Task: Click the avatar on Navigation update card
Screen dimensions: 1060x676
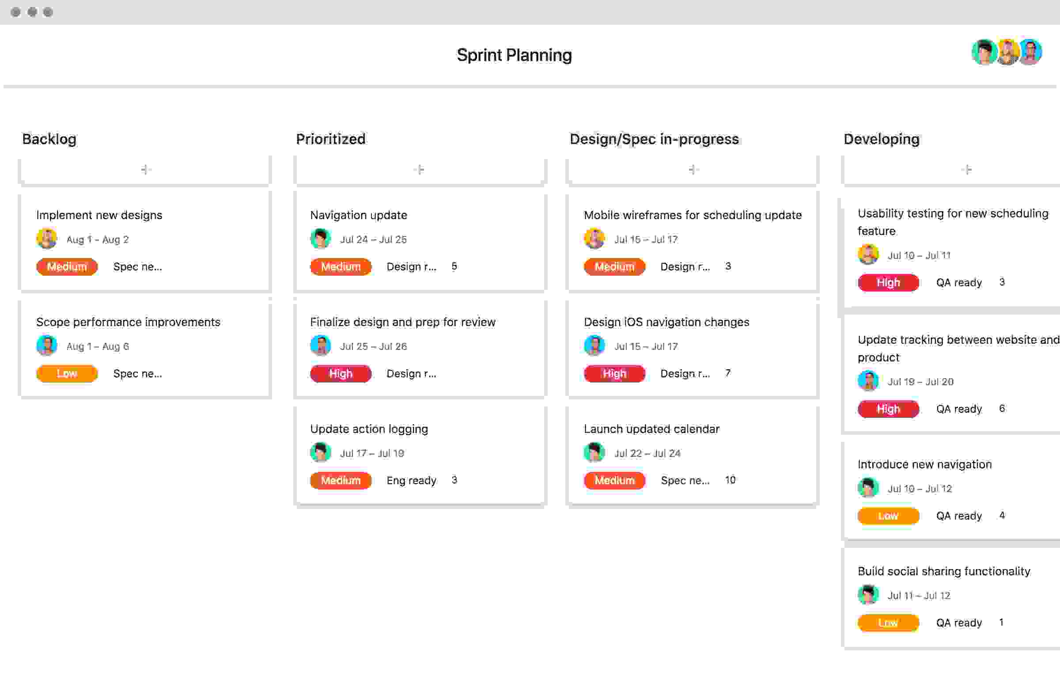Action: pyautogui.click(x=320, y=239)
